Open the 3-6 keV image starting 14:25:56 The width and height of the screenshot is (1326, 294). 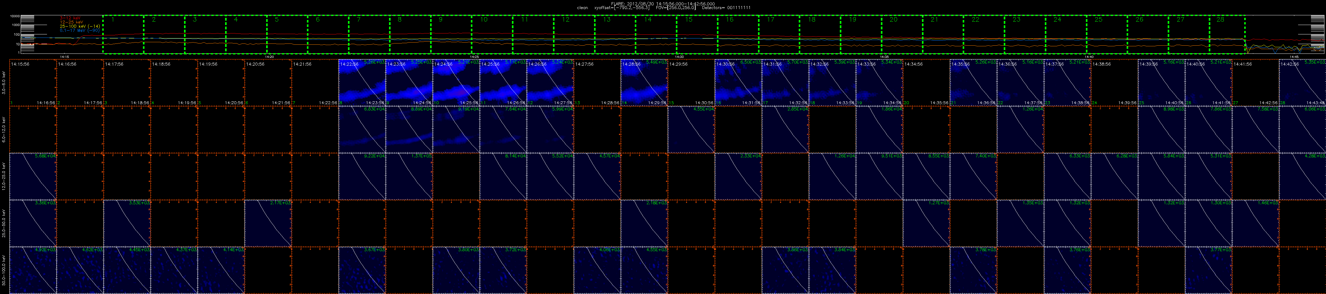(x=503, y=83)
